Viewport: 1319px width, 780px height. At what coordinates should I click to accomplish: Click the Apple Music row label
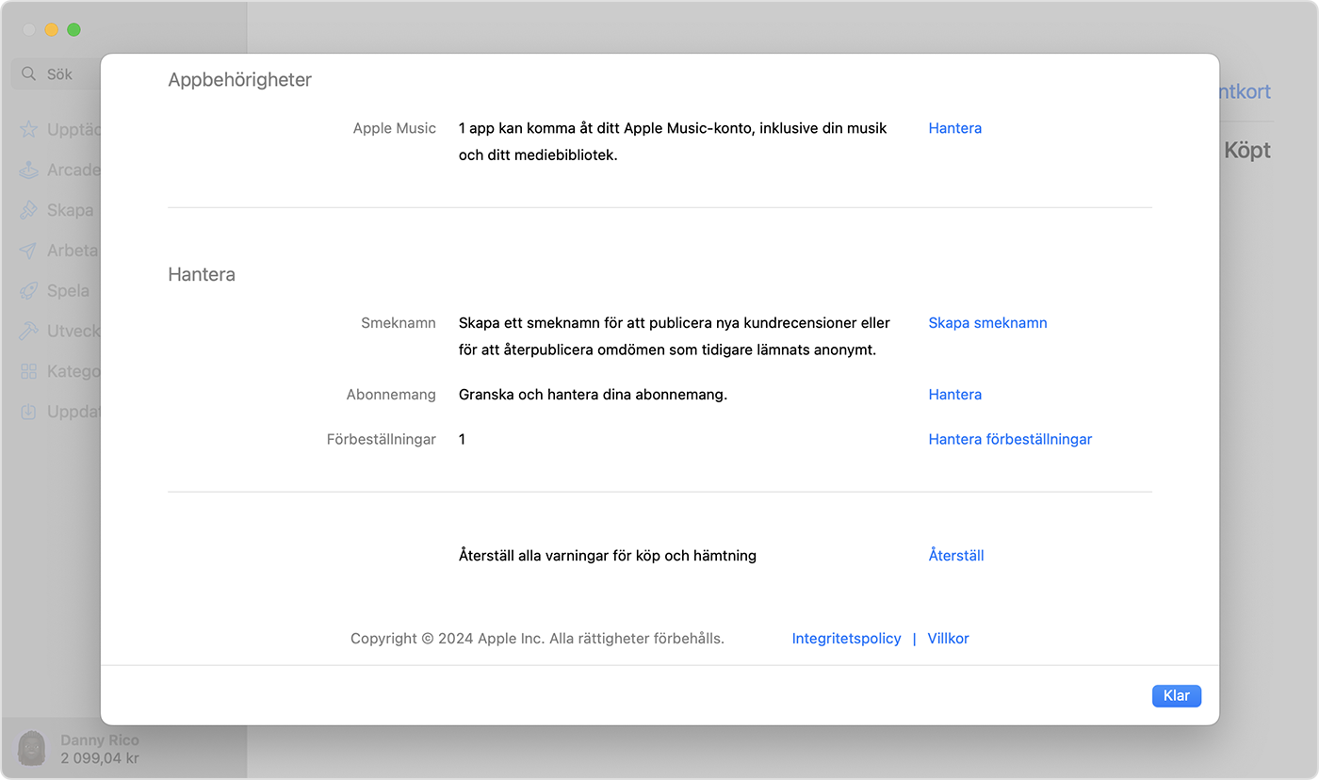click(394, 128)
